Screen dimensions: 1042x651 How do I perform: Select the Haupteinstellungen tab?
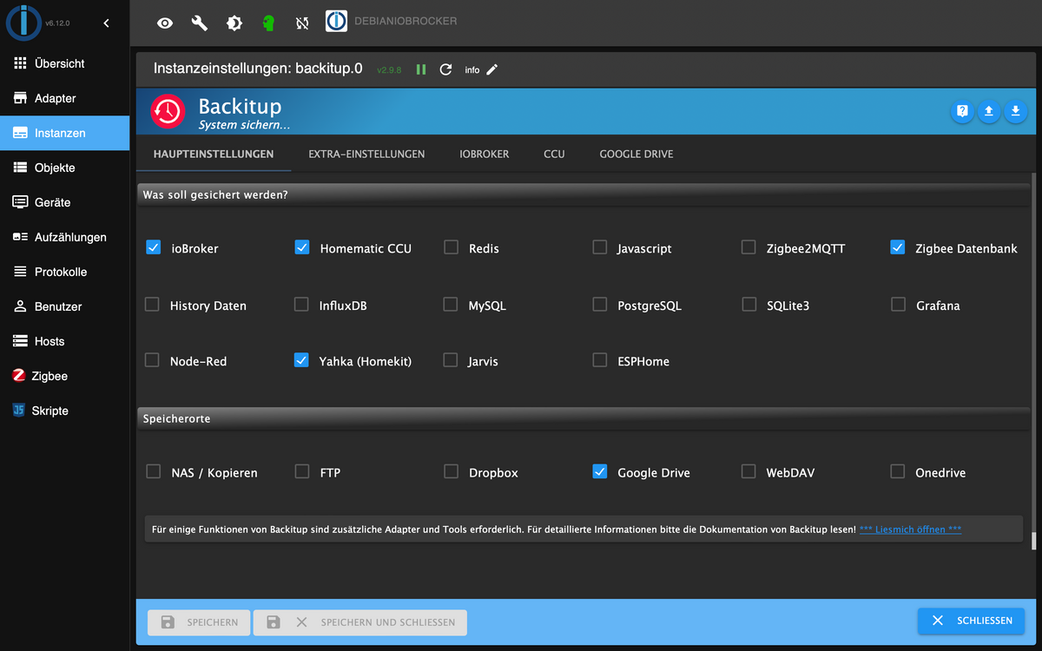pos(214,154)
